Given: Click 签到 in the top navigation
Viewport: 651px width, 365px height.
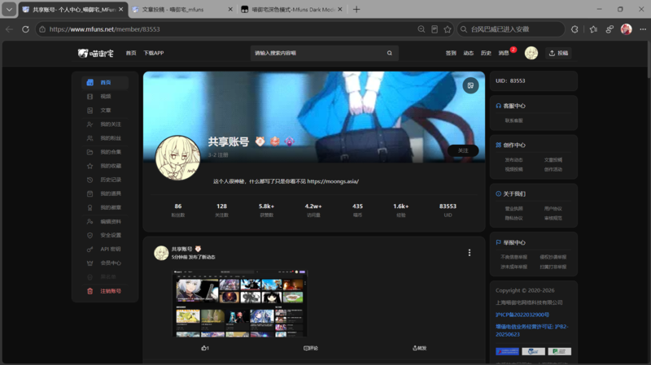Looking at the screenshot, I should (451, 53).
